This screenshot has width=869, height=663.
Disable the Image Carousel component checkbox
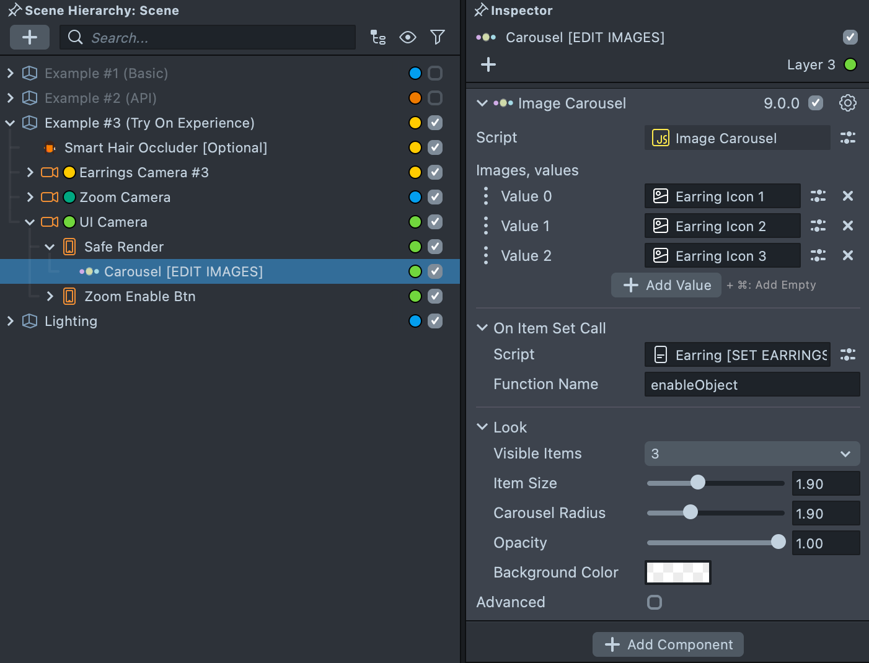click(816, 103)
